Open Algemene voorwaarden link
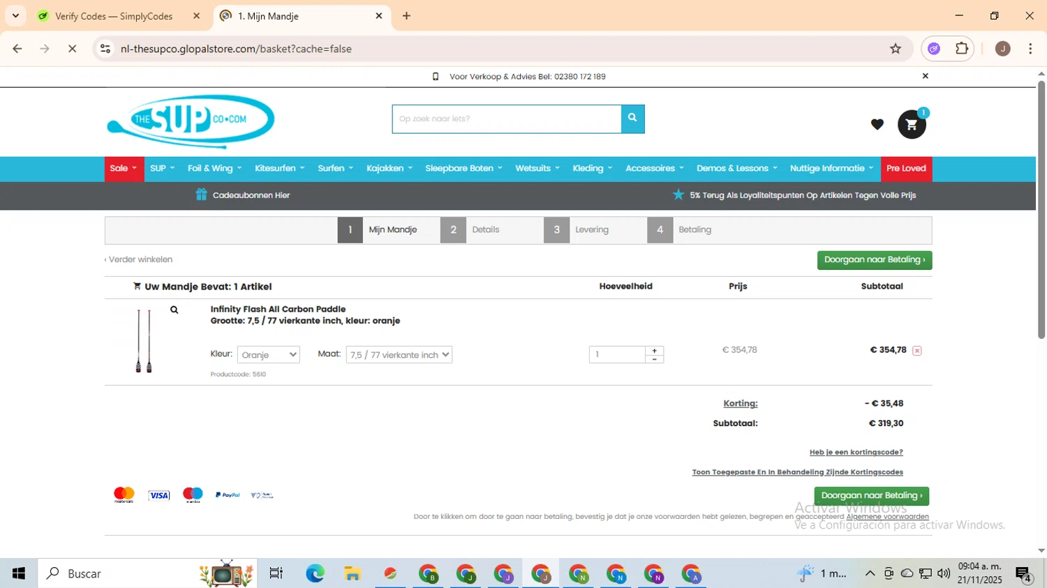This screenshot has height=588, width=1047. tap(887, 517)
